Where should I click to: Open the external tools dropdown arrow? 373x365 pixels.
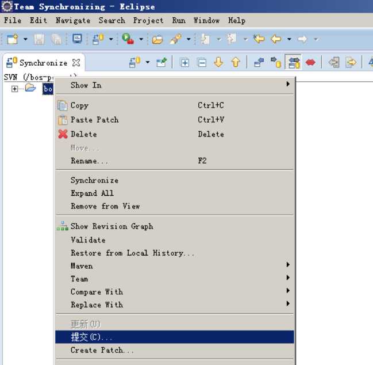pos(141,39)
